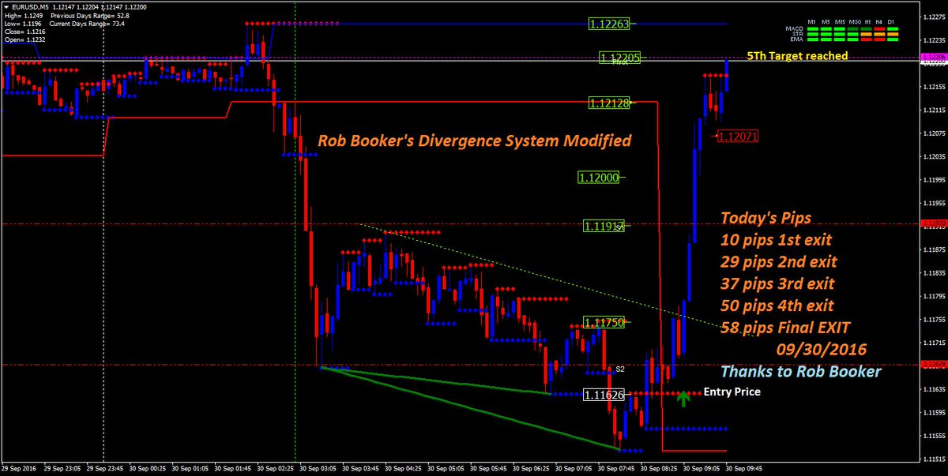948x476 pixels.
Task: Select STR signal cell for M30
Action: 853,34
